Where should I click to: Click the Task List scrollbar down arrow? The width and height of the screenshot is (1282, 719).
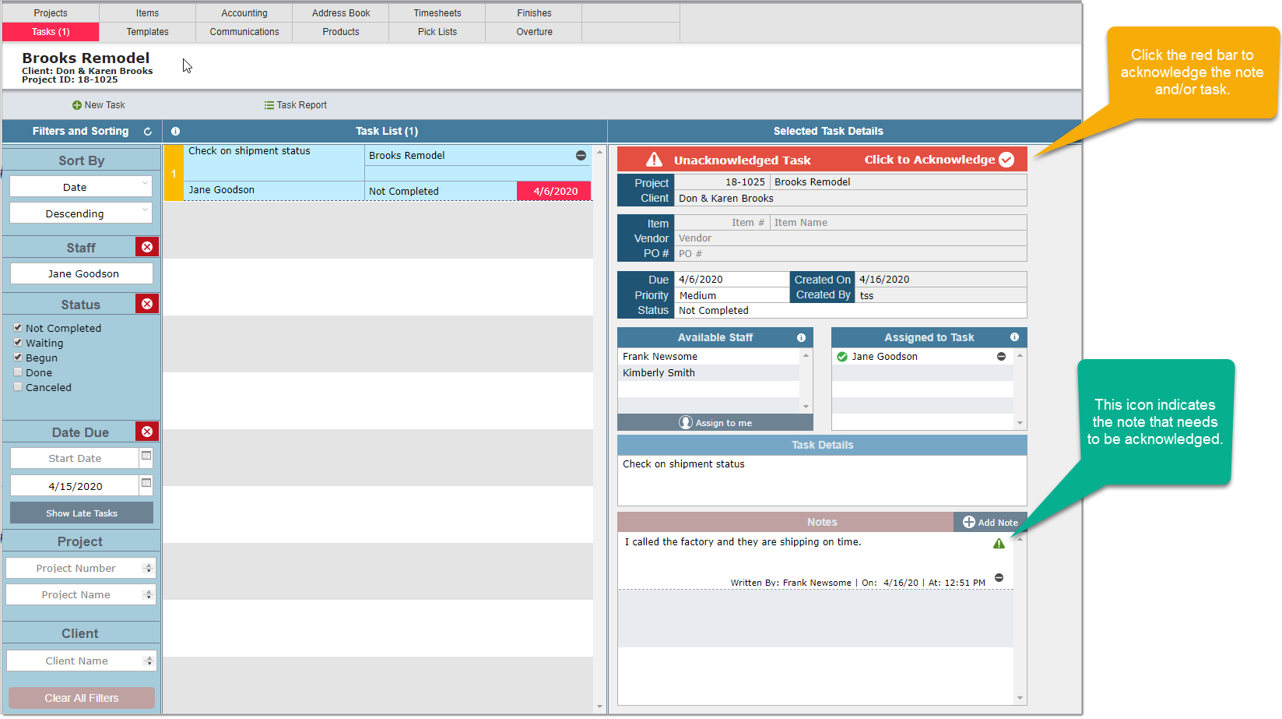point(599,707)
